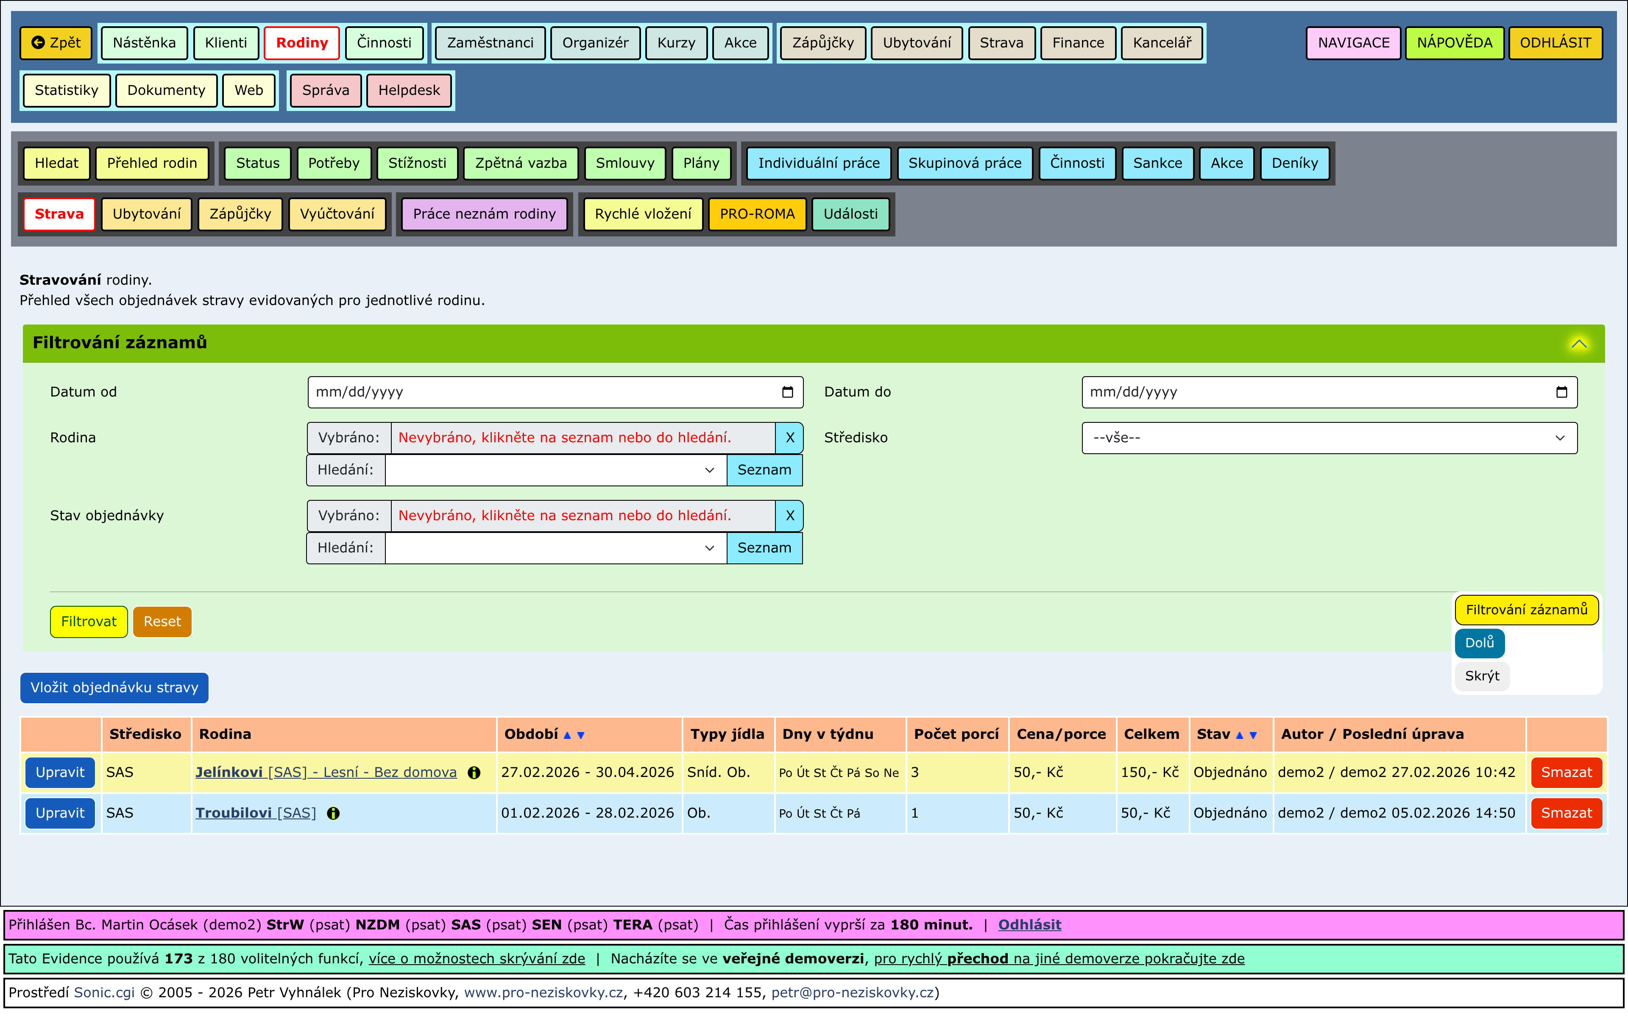Clear selected Rodina with X button
1628x1032 pixels.
click(789, 438)
